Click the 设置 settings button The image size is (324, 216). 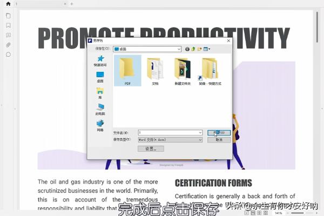pos(151,148)
